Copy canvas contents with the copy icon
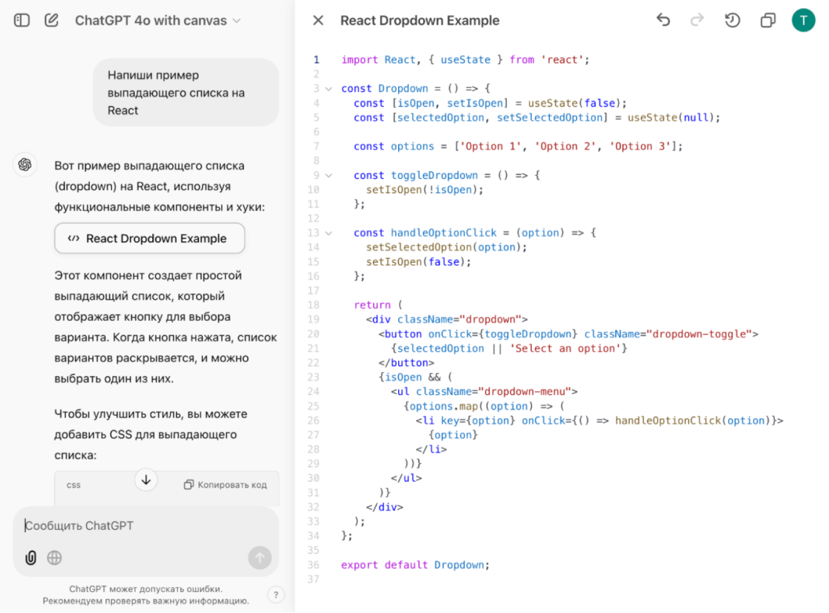This screenshot has height=613, width=829. [768, 21]
